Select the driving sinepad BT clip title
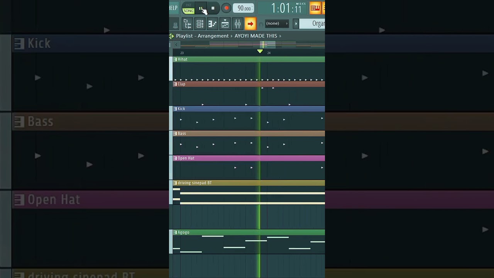This screenshot has height=278, width=494. 195,183
